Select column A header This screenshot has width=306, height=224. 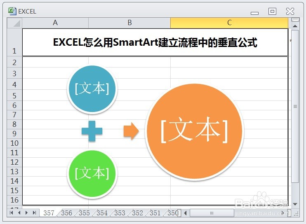(55, 23)
